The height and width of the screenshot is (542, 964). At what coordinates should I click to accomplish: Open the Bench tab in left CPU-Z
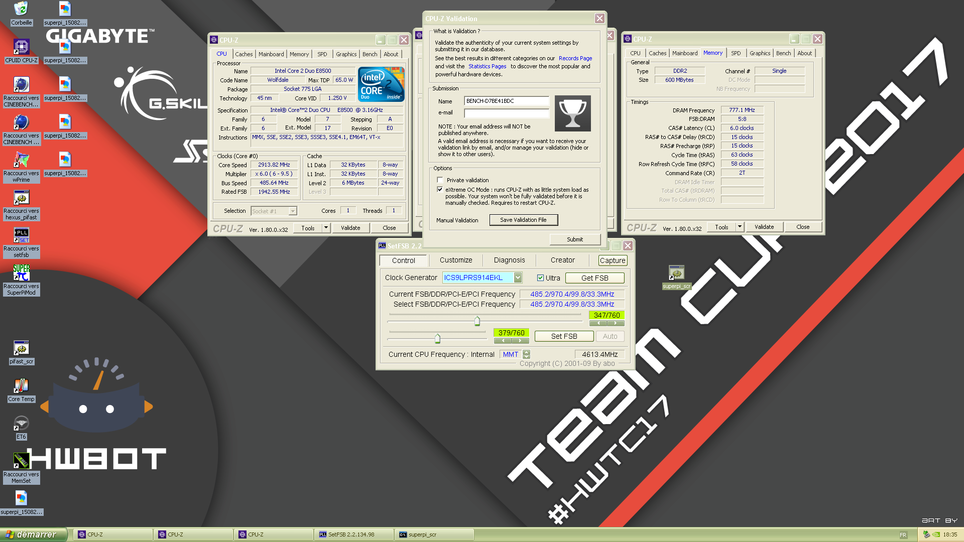(370, 54)
